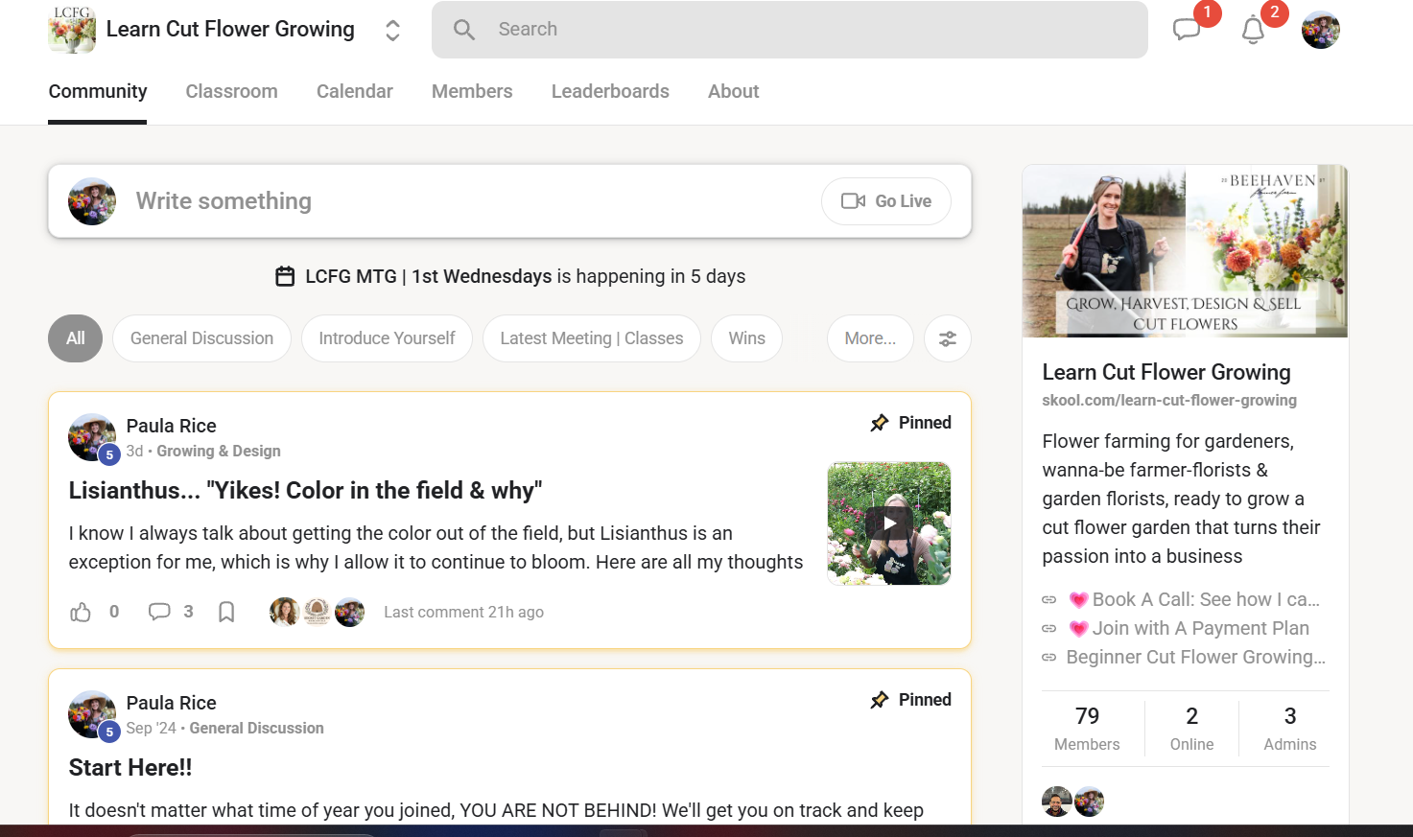Click the Pinned icon on Lisianthus post
Viewport: 1413px width, 837px height.
880,423
